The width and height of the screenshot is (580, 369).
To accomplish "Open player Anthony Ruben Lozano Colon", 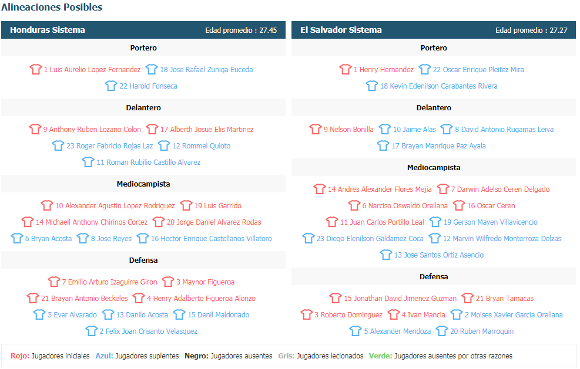I will coord(92,130).
